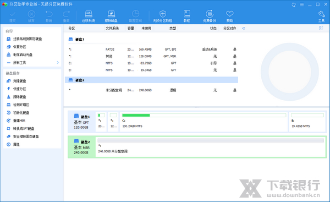Image resolution: width=330 pixels, height=202 pixels.
Task: Click the 放弃 (Discard) toolbar icon
Action: 31,16
